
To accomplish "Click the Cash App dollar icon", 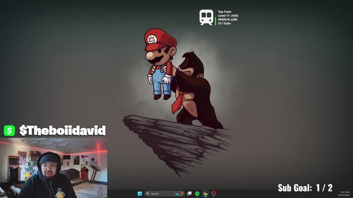I will 9,131.
